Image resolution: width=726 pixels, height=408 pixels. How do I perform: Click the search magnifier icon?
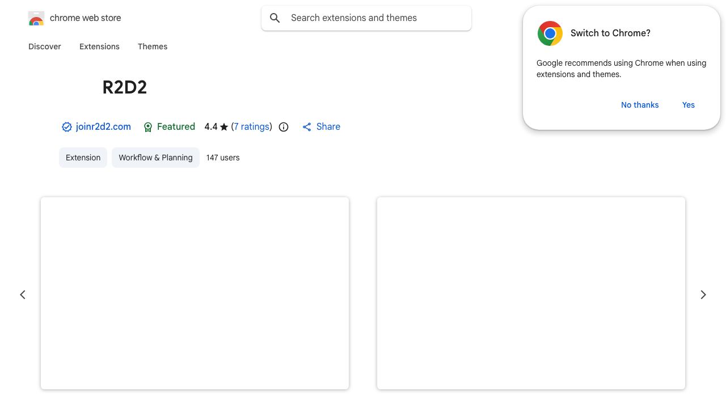275,18
